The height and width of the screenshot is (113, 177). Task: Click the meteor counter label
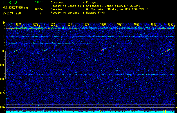(x=39, y=9)
